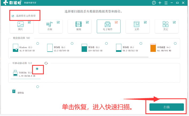The width and height of the screenshot is (189, 116).
Task: Select the 文档 document type icon
Action: point(137,24)
